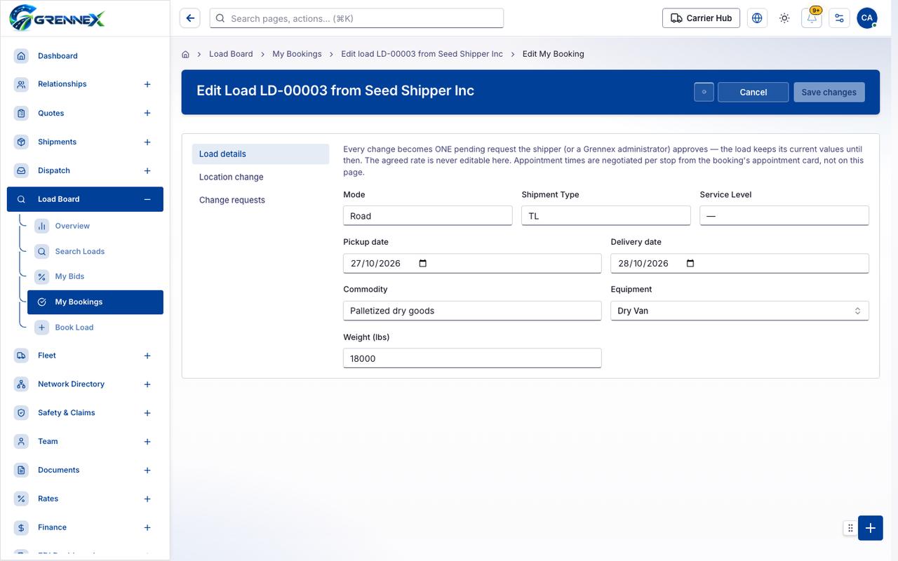This screenshot has height=561, width=898.
Task: Expand the Rates sidebar section
Action: click(x=147, y=499)
